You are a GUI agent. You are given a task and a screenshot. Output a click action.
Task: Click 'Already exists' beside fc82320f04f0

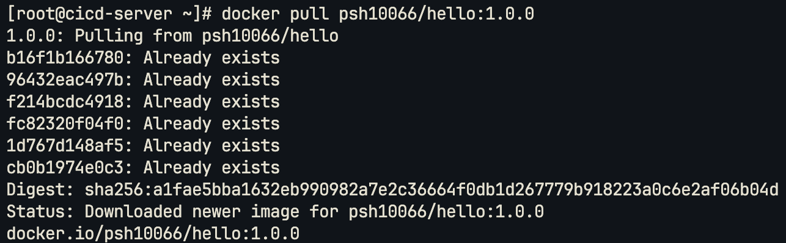click(211, 125)
